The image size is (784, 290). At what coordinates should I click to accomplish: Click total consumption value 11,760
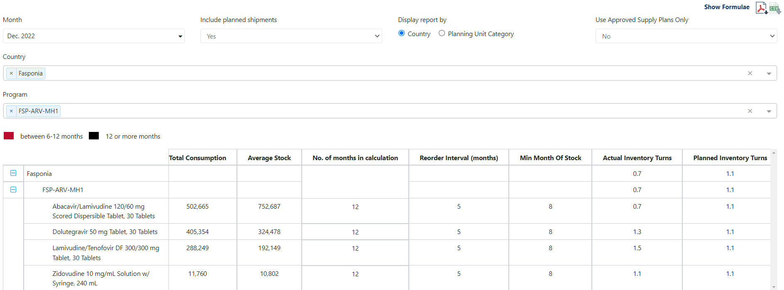coord(198,274)
